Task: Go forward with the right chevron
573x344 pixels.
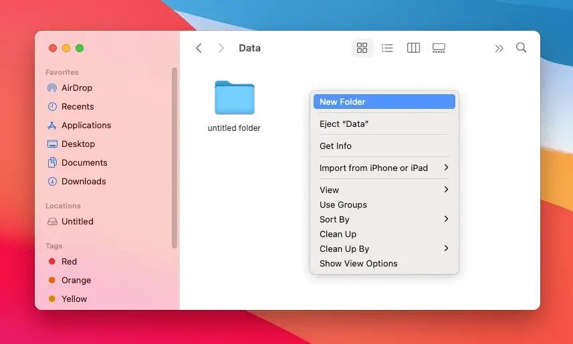Action: click(221, 48)
